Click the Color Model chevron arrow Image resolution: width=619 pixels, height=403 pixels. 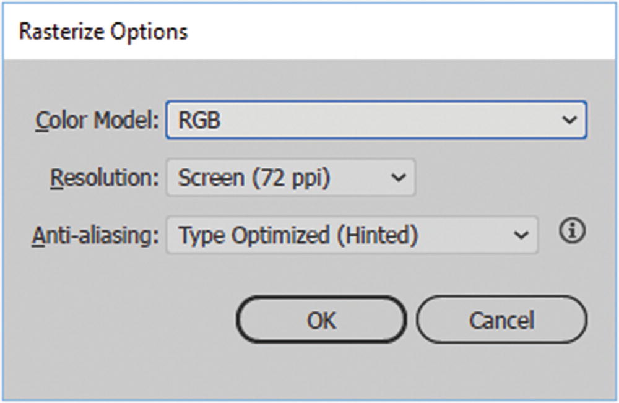tap(569, 120)
